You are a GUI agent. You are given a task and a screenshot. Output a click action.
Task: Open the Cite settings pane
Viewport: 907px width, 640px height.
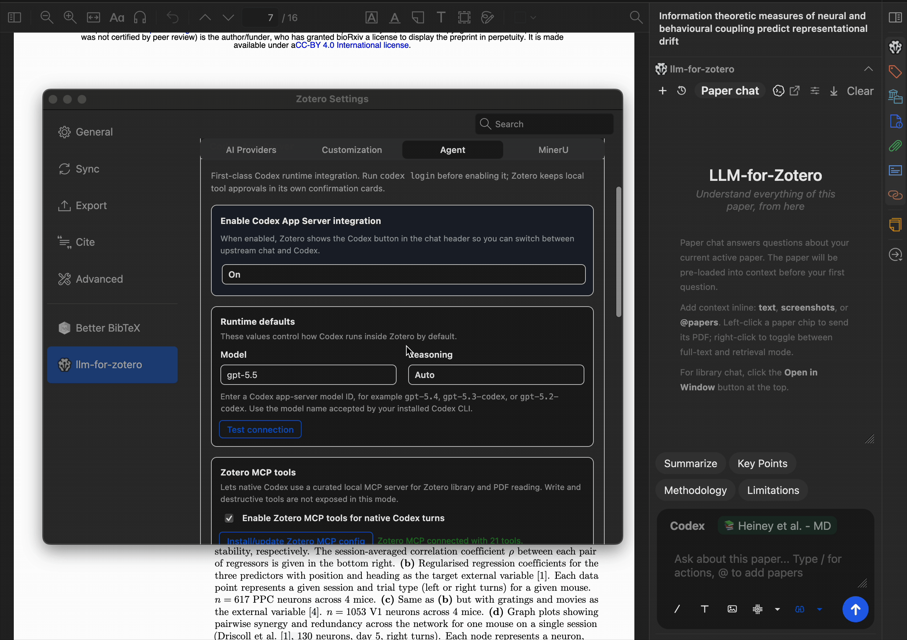pyautogui.click(x=112, y=242)
